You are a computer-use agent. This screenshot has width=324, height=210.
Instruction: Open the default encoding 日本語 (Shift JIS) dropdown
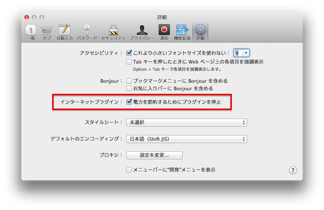(x=186, y=139)
